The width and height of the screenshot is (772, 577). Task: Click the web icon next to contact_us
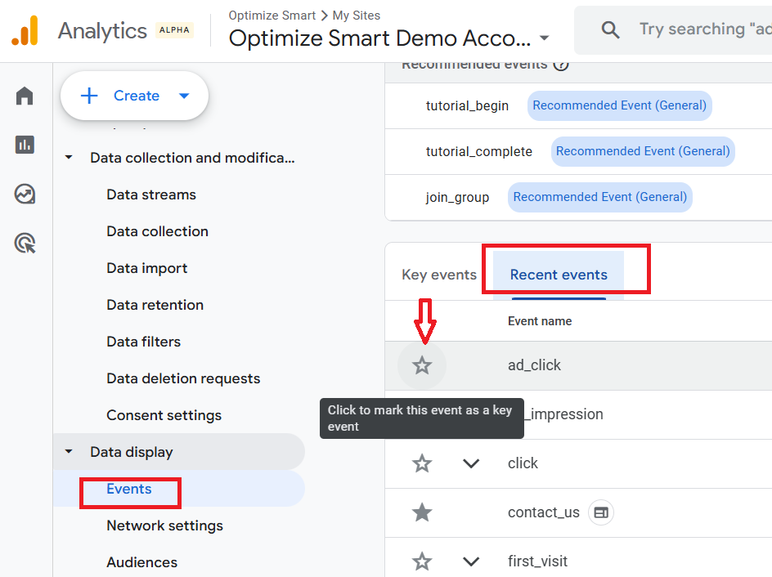(x=601, y=512)
